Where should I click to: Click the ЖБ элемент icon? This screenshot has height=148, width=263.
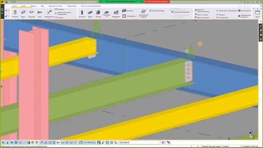[124, 16]
